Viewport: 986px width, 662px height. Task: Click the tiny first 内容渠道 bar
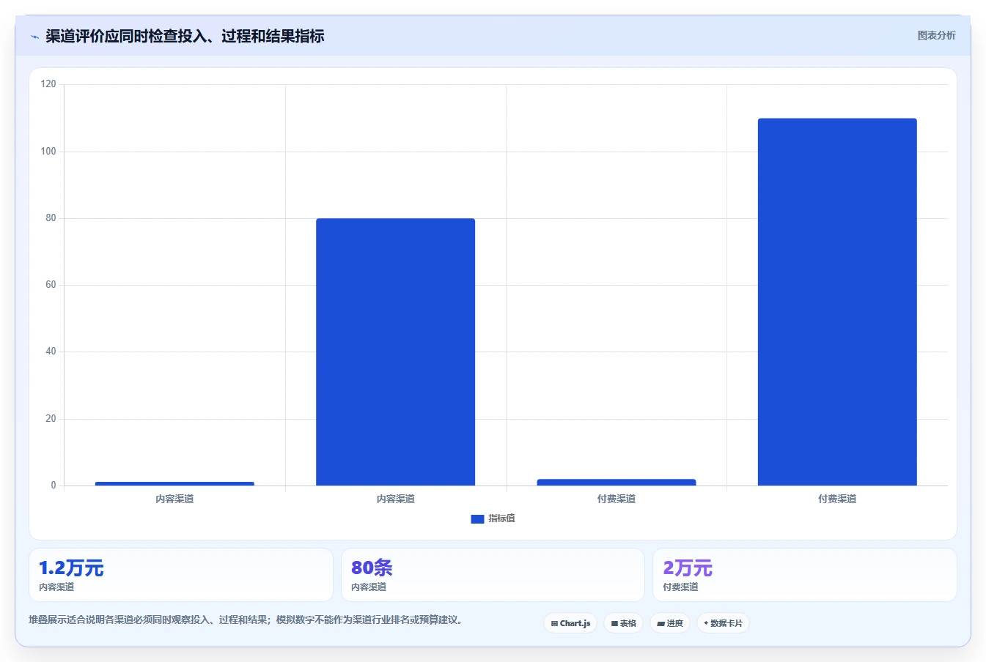click(x=174, y=483)
